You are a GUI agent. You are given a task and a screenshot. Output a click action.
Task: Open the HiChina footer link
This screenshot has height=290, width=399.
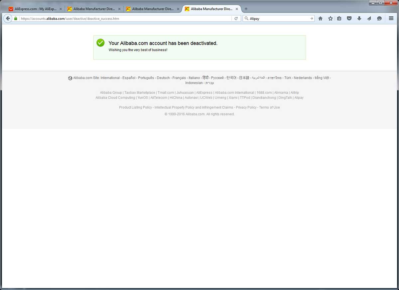[x=176, y=98]
